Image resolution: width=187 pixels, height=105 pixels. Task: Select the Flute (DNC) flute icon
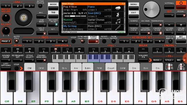pyautogui.click(x=118, y=28)
